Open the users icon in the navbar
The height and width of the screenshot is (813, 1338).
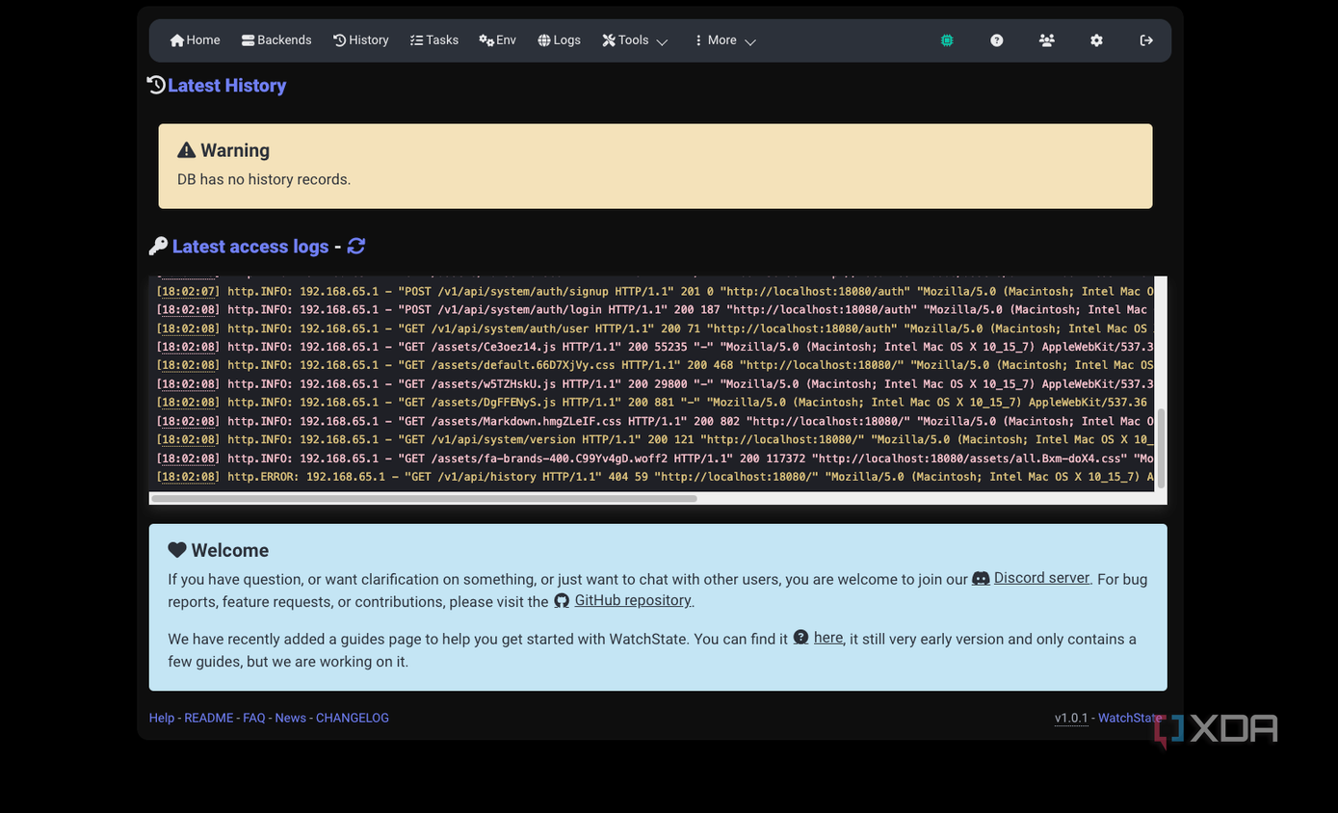[x=1047, y=40]
